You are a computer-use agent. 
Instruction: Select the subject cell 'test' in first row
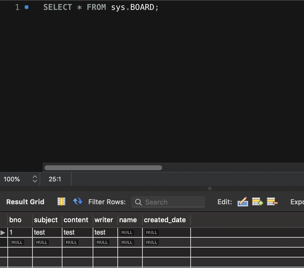click(x=47, y=232)
